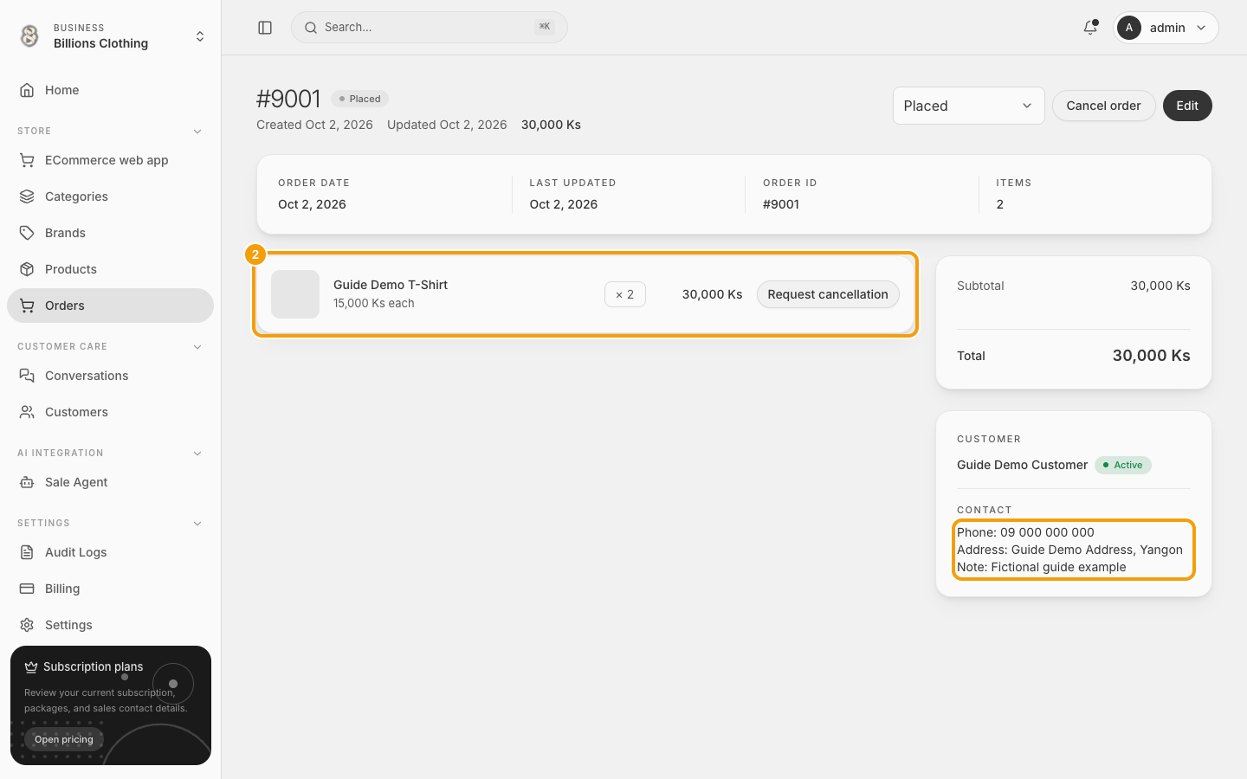The width and height of the screenshot is (1247, 779).
Task: Collapse the CUSTOMER CARE section
Action: (197, 347)
